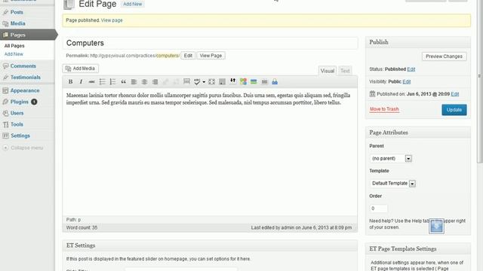The image size is (483, 271).
Task: Toggle fullscreen distraction-free writing mode
Action: pos(211,82)
